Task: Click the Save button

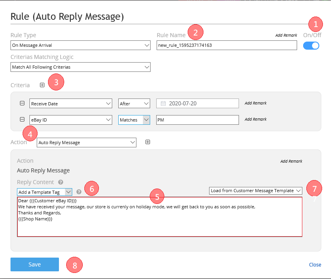Action: coord(35,264)
